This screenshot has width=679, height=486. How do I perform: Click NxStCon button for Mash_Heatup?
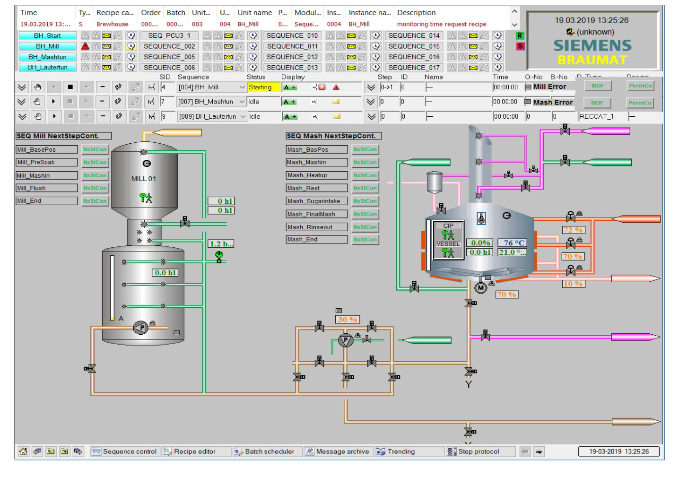(365, 175)
